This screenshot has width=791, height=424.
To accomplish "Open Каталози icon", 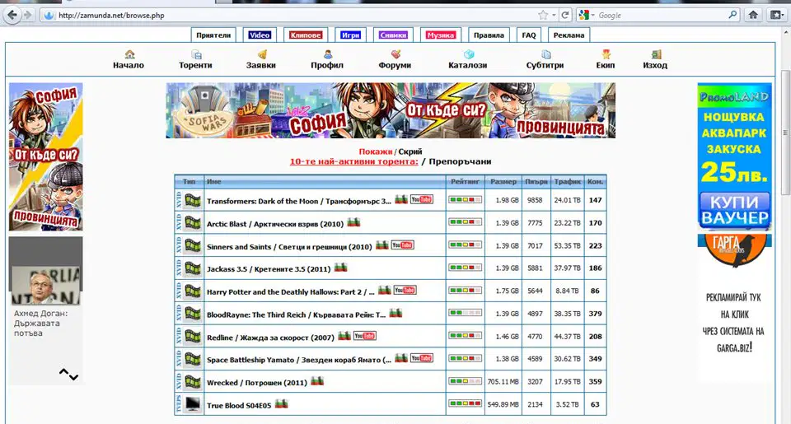I will point(469,54).
